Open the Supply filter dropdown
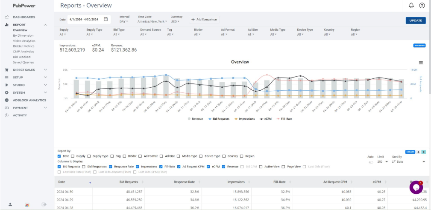Image resolution: width=431 pixels, height=210 pixels. (63, 35)
